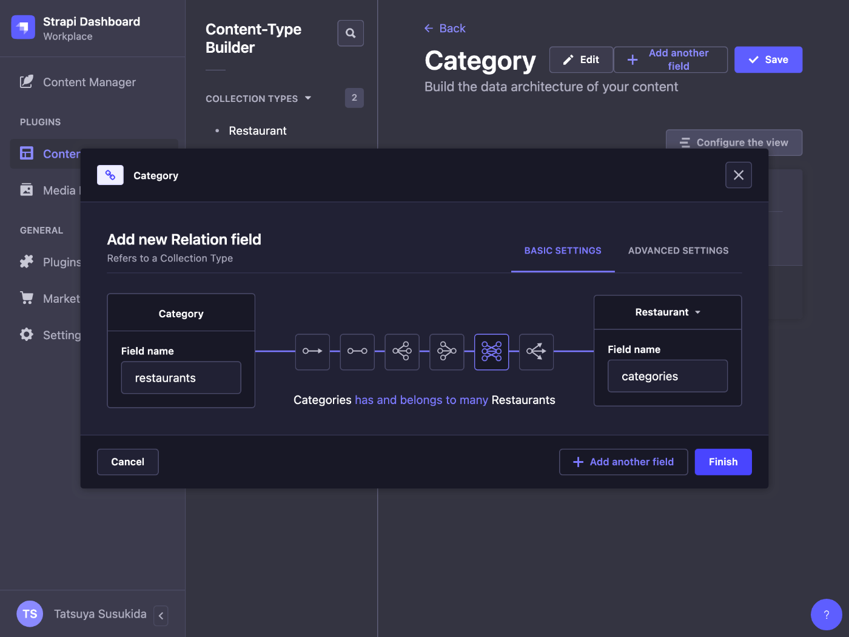Click the Content Manager menu label
Screen dimensions: 849x637
(x=89, y=82)
